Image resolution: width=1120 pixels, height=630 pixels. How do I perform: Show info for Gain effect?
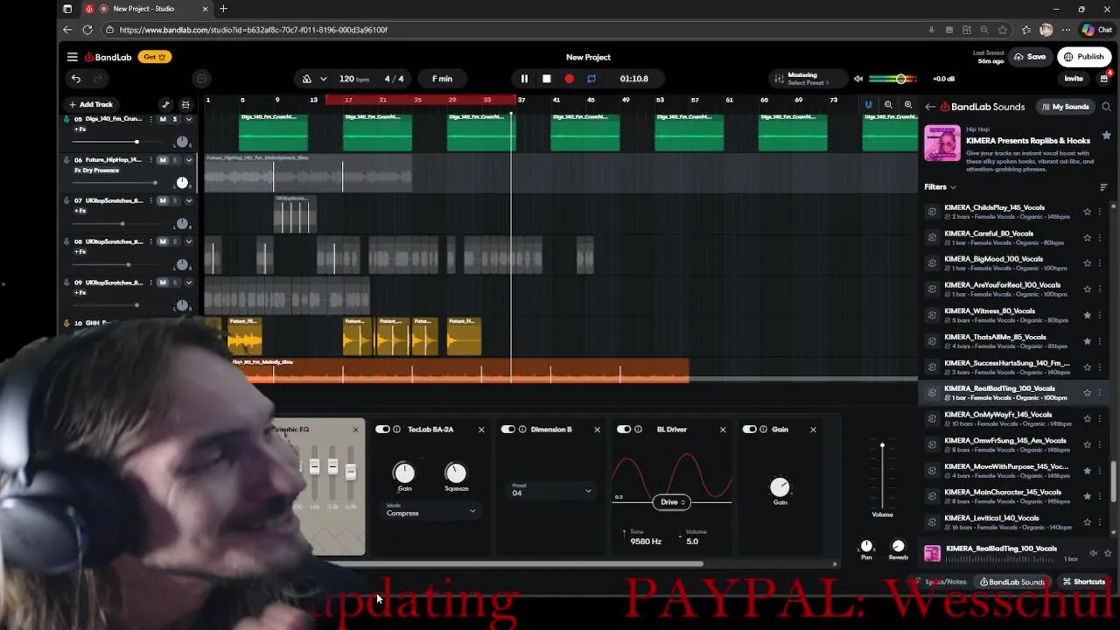click(764, 430)
